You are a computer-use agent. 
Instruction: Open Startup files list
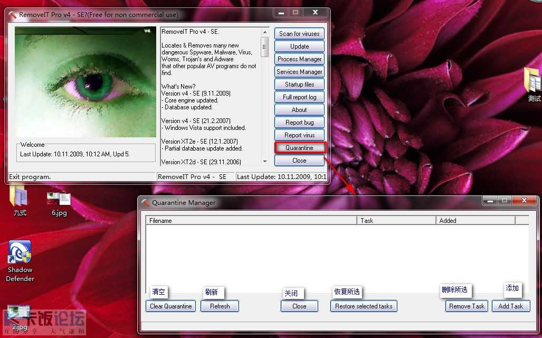point(299,84)
